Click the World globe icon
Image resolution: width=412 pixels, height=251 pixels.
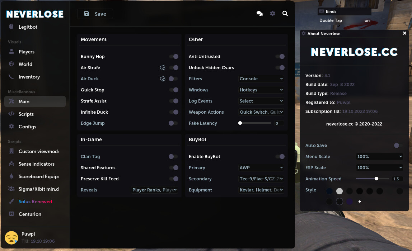pyautogui.click(x=11, y=64)
